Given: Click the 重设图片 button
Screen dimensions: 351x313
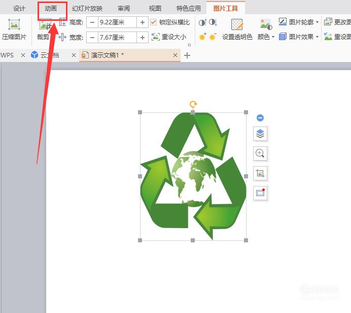Looking at the screenshot, I should click(x=337, y=37).
